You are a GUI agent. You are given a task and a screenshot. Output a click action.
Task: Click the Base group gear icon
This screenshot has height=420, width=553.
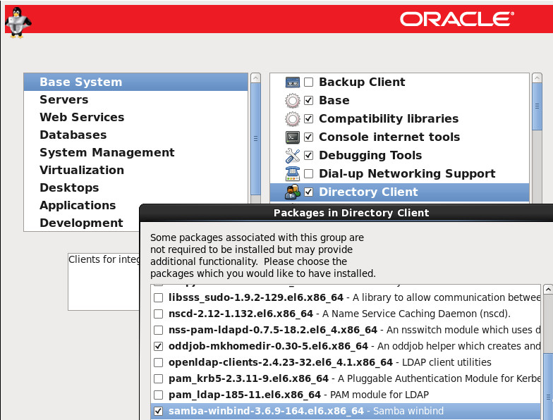(x=292, y=100)
